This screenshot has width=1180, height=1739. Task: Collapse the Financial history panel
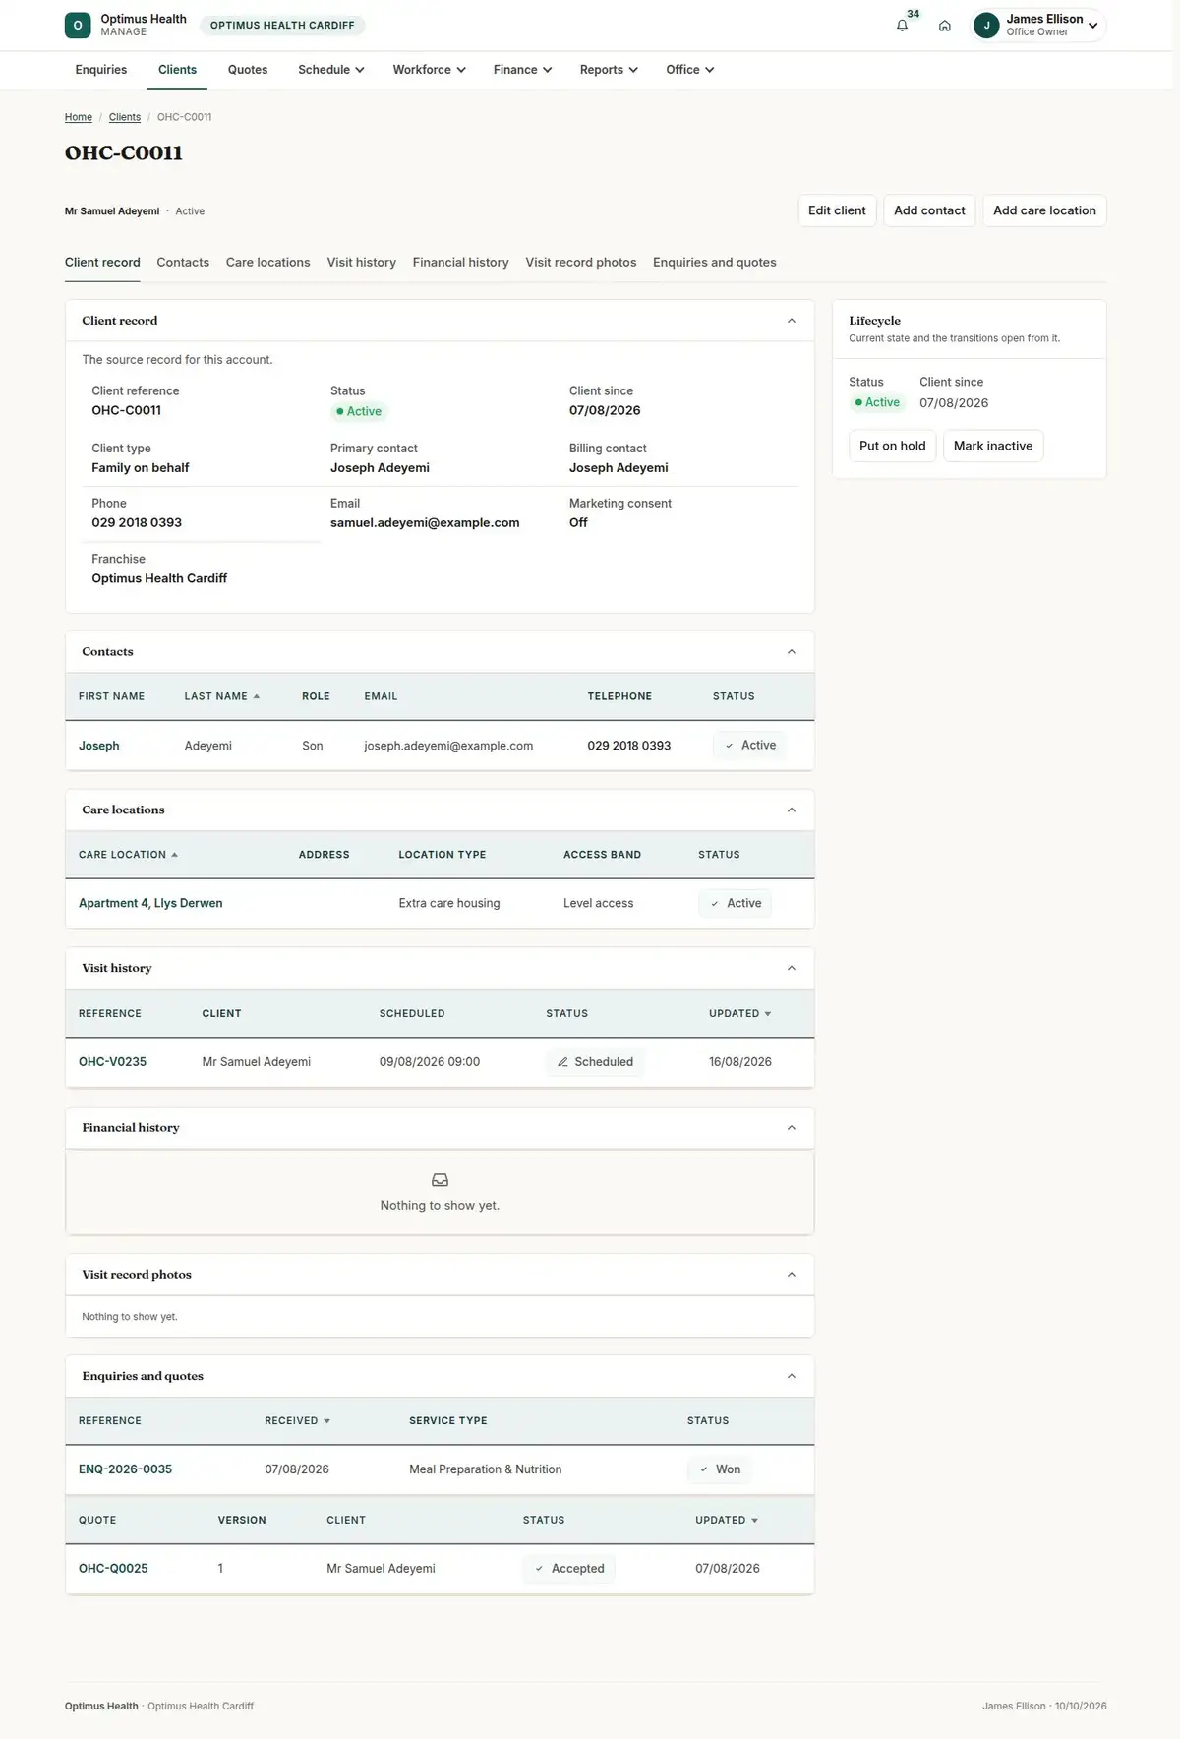792,1128
